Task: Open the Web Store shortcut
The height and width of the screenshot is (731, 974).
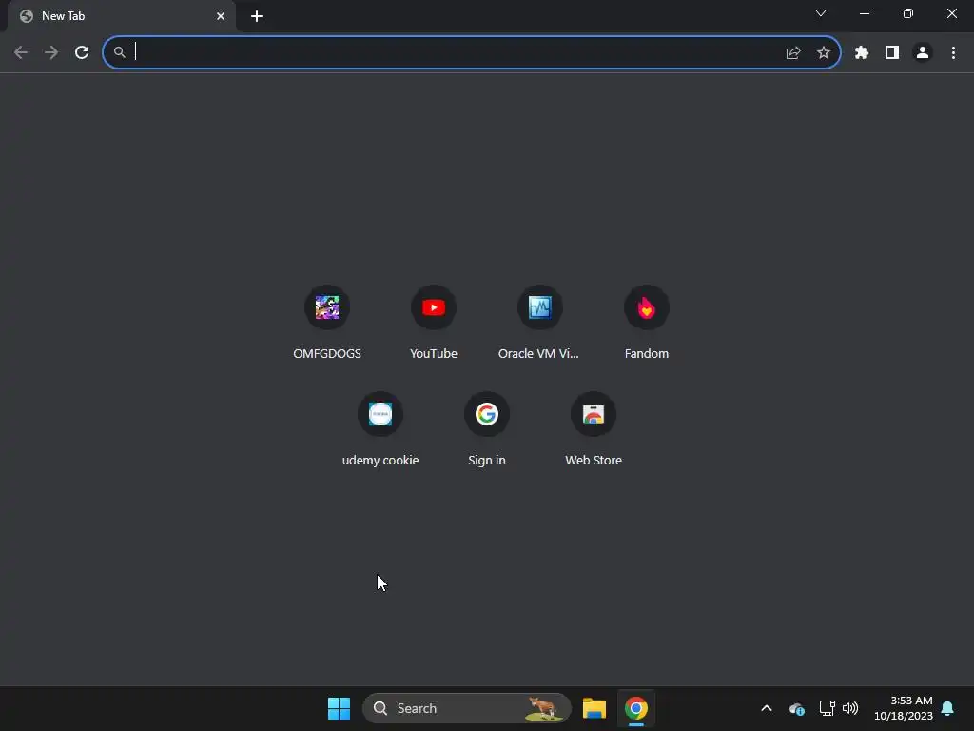Action: tap(594, 429)
